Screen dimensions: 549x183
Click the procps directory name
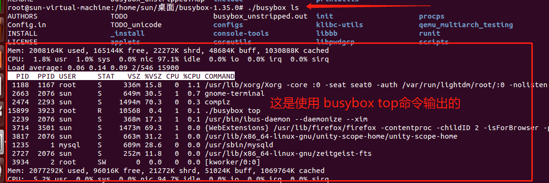coord(432,16)
